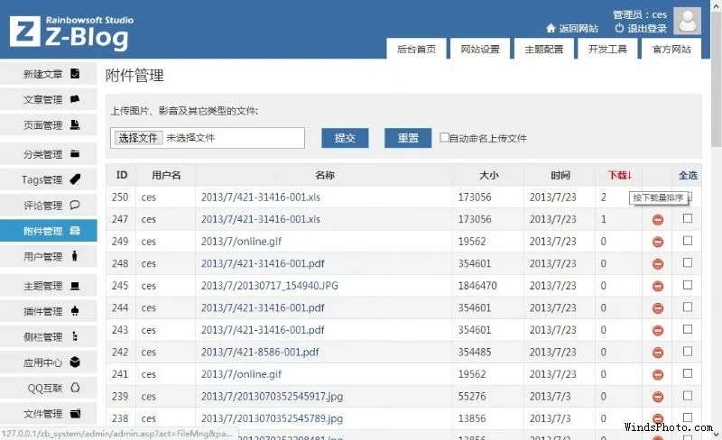The width and height of the screenshot is (722, 440).
Task: Delete attachment ID 242 via red icon
Action: 658,353
